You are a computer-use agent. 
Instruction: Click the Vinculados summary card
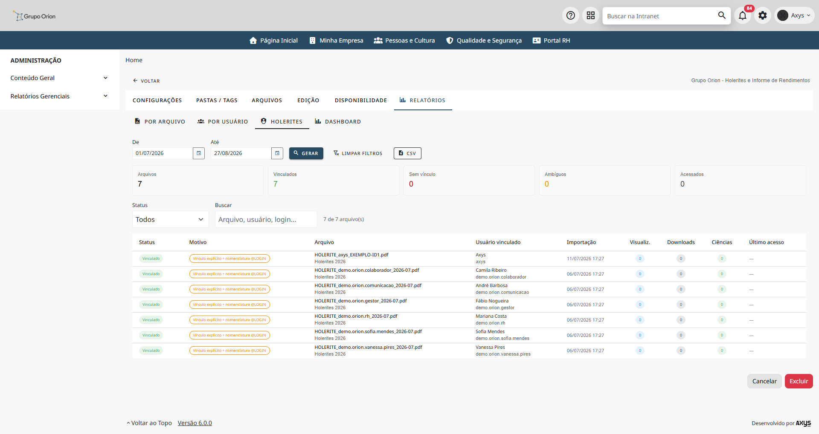(334, 180)
